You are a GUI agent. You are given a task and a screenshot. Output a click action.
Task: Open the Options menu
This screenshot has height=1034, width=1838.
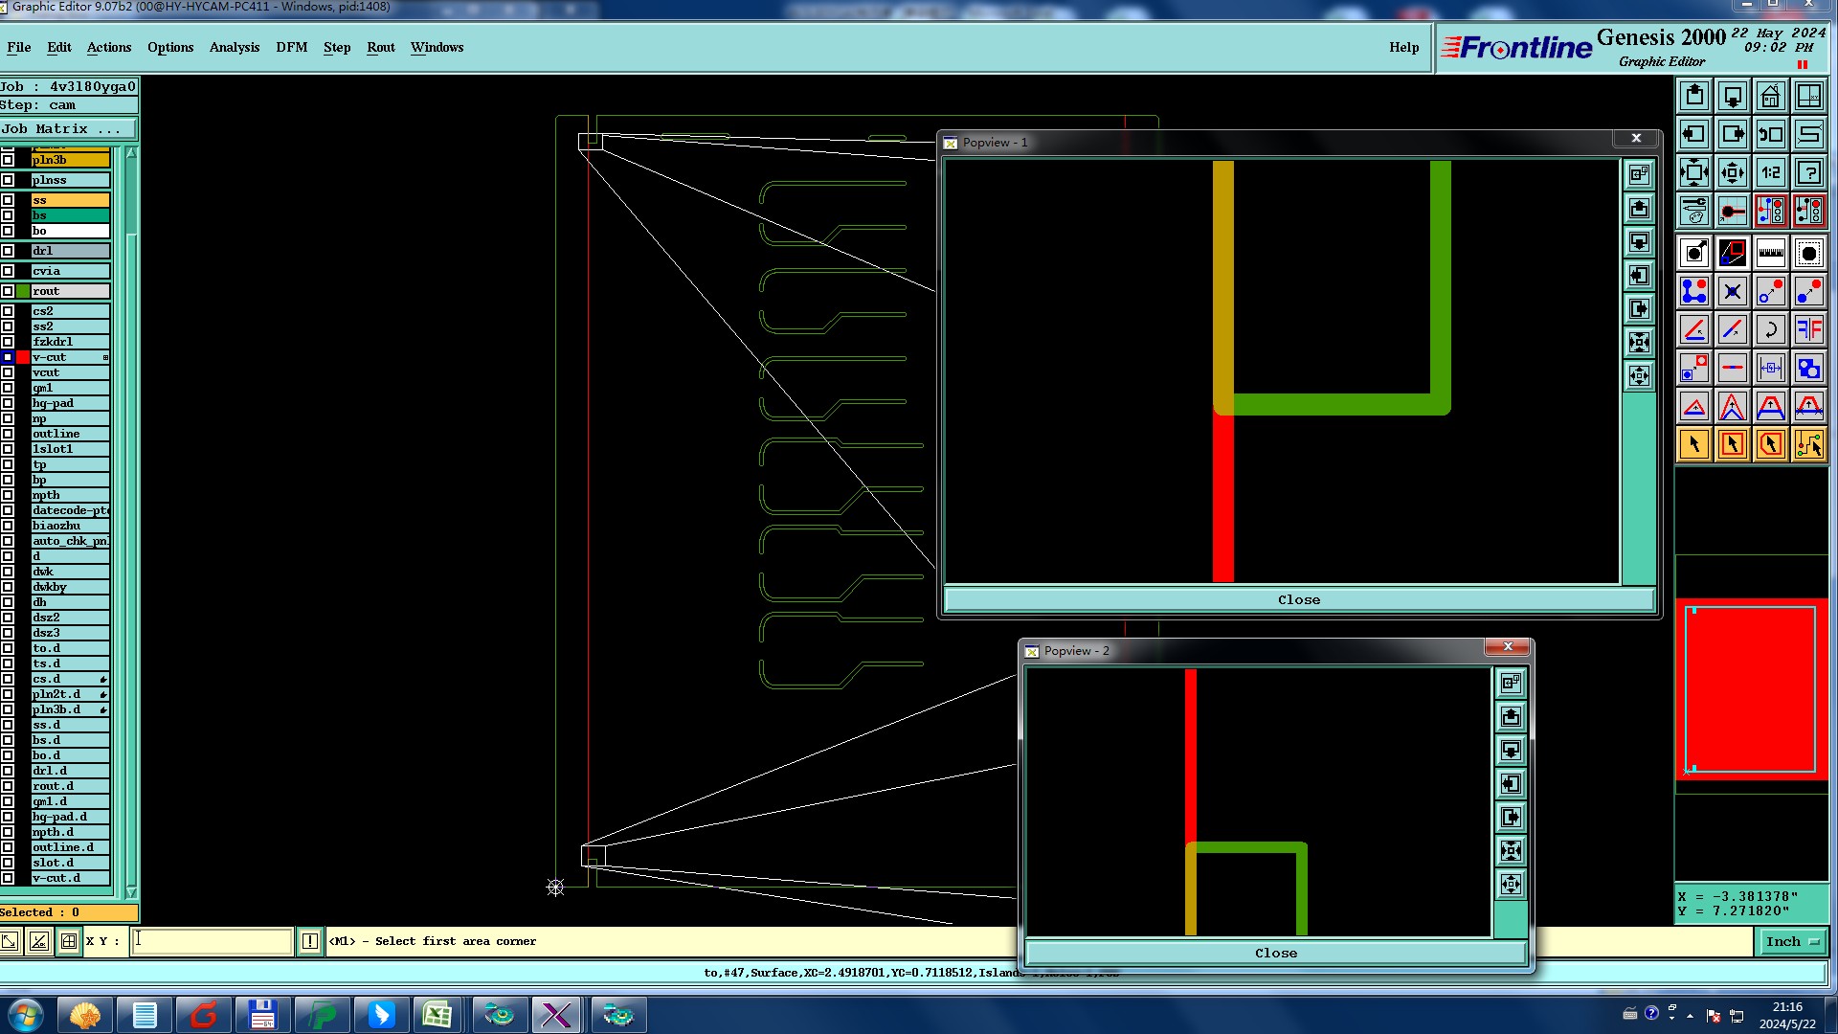pyautogui.click(x=170, y=47)
